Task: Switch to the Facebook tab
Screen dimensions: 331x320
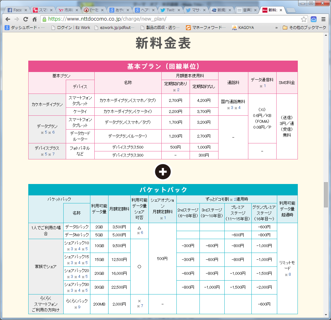Action: click(x=15, y=10)
